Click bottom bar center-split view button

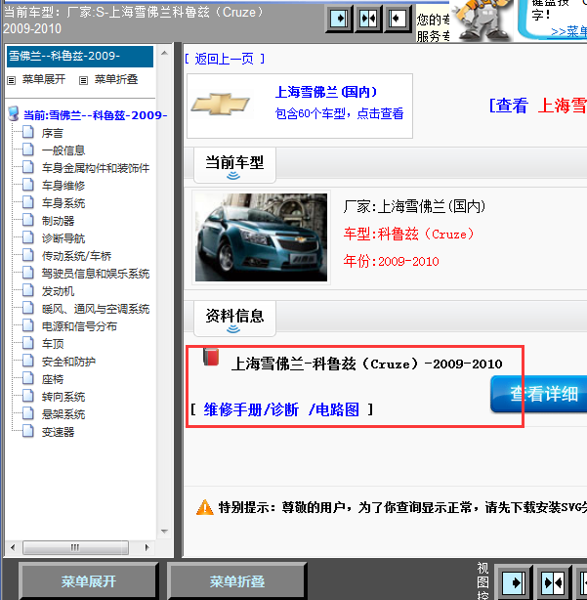tap(554, 582)
